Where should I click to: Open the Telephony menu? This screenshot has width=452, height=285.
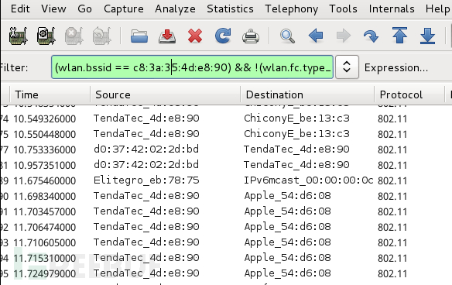coord(292,9)
